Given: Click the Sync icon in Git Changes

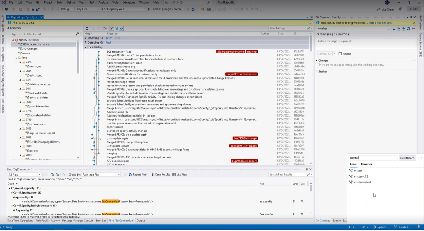Looking at the screenshot, I should click(x=409, y=29).
